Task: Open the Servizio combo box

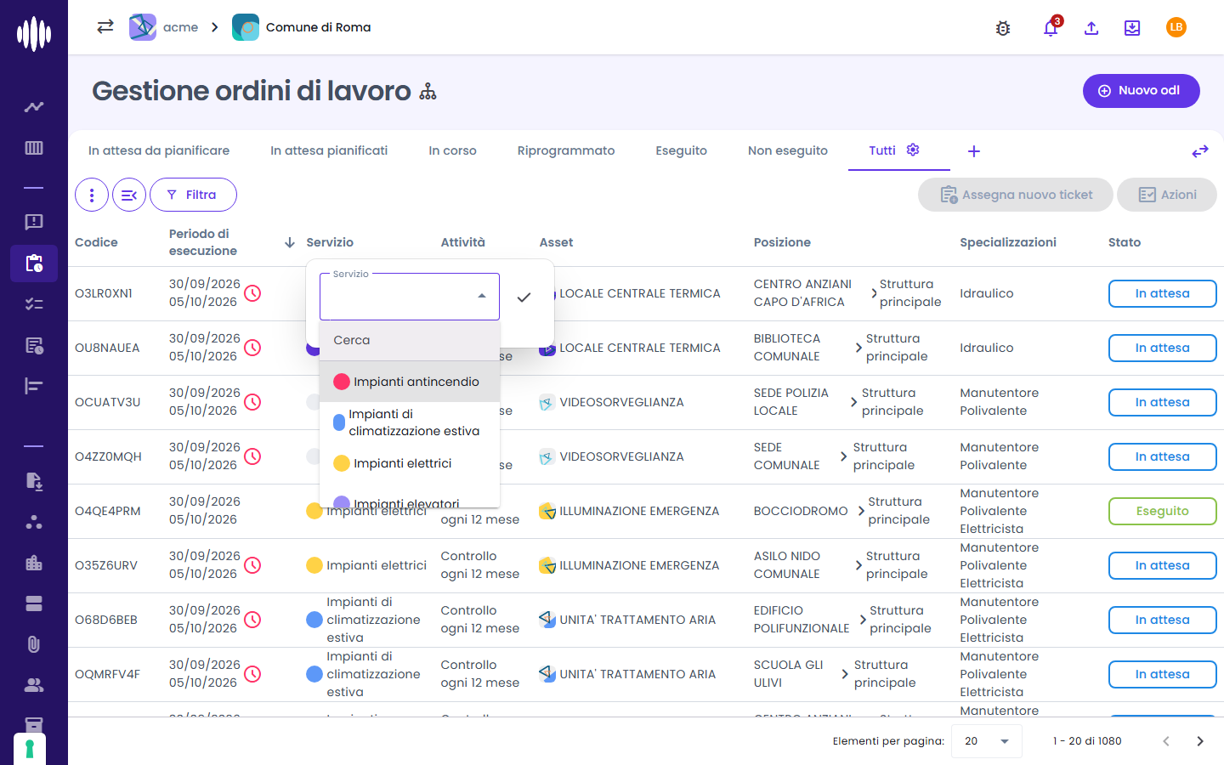Action: coord(410,297)
